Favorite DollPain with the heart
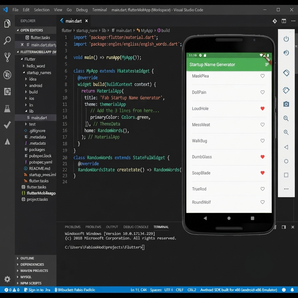 (263, 93)
